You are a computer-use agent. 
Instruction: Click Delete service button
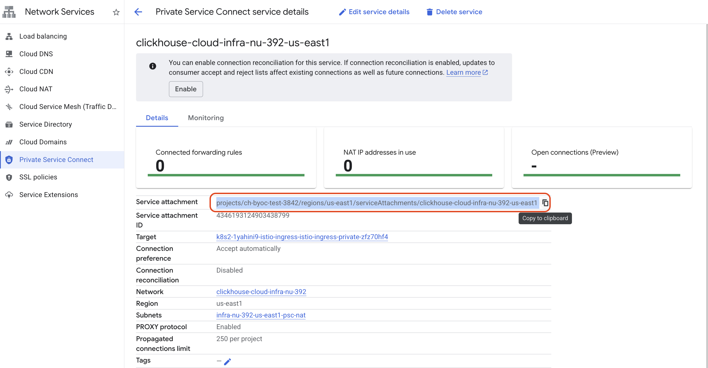[x=454, y=12]
